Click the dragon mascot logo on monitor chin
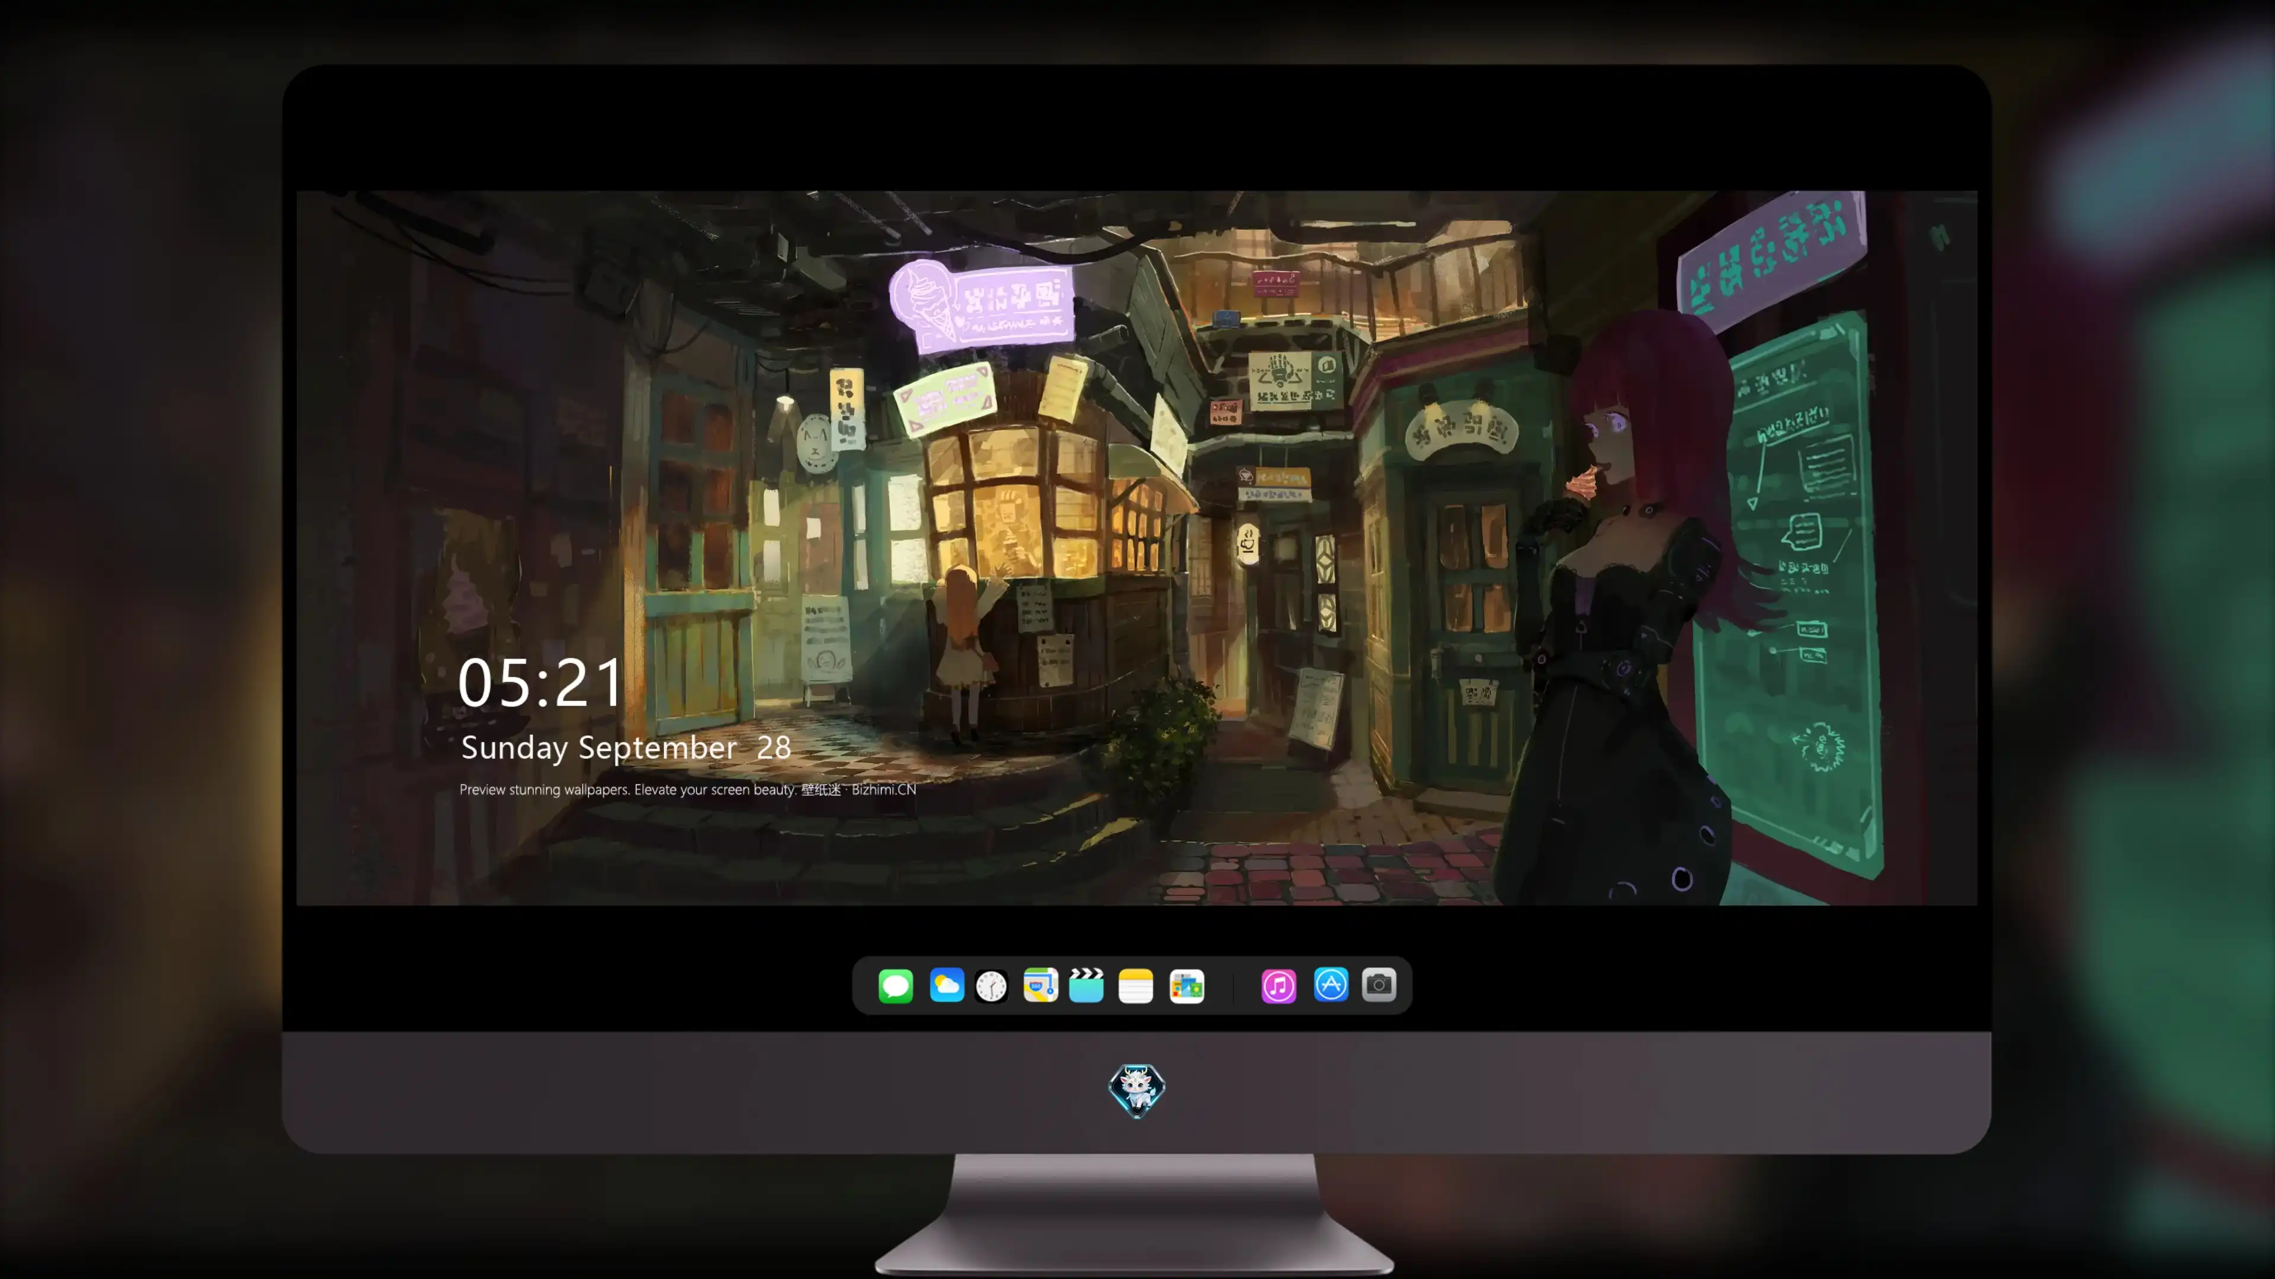The width and height of the screenshot is (2275, 1279). [1137, 1090]
